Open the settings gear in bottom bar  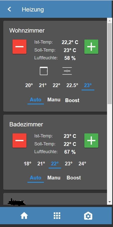click(x=88, y=216)
